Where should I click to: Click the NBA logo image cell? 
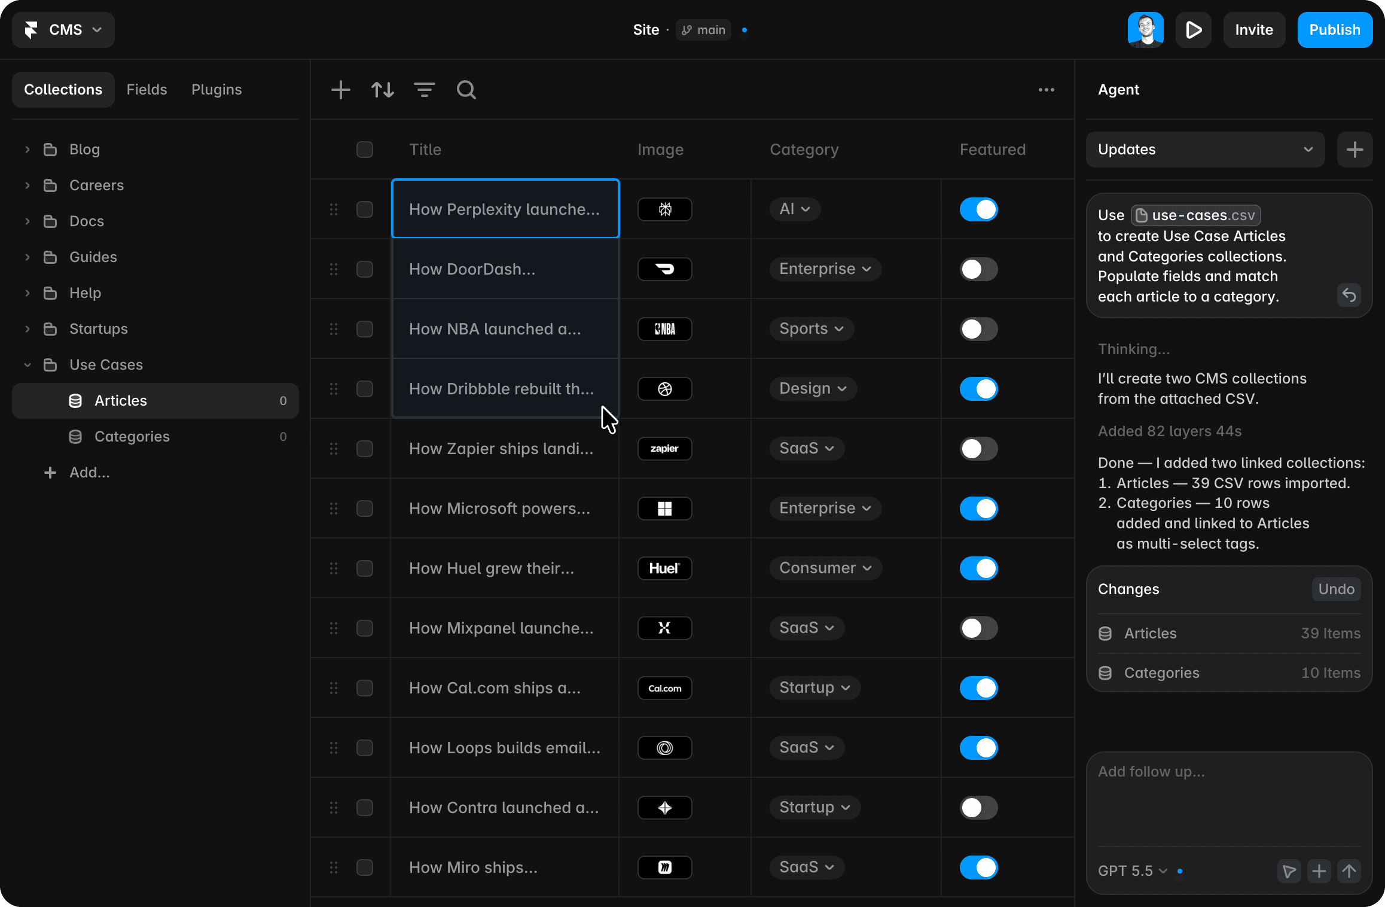(665, 329)
